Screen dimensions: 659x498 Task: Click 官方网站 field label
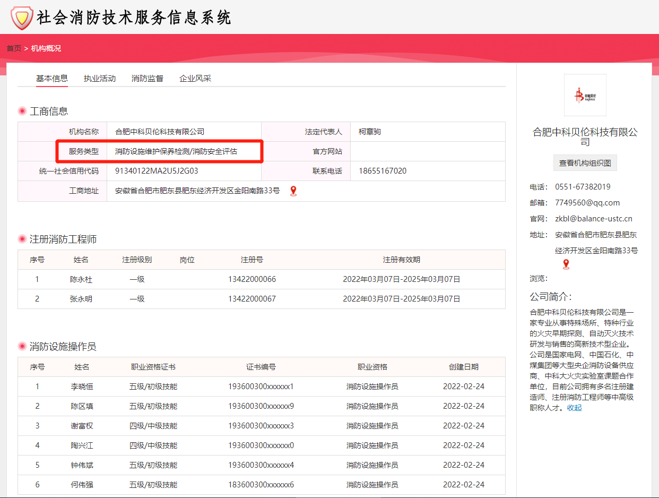tap(327, 151)
